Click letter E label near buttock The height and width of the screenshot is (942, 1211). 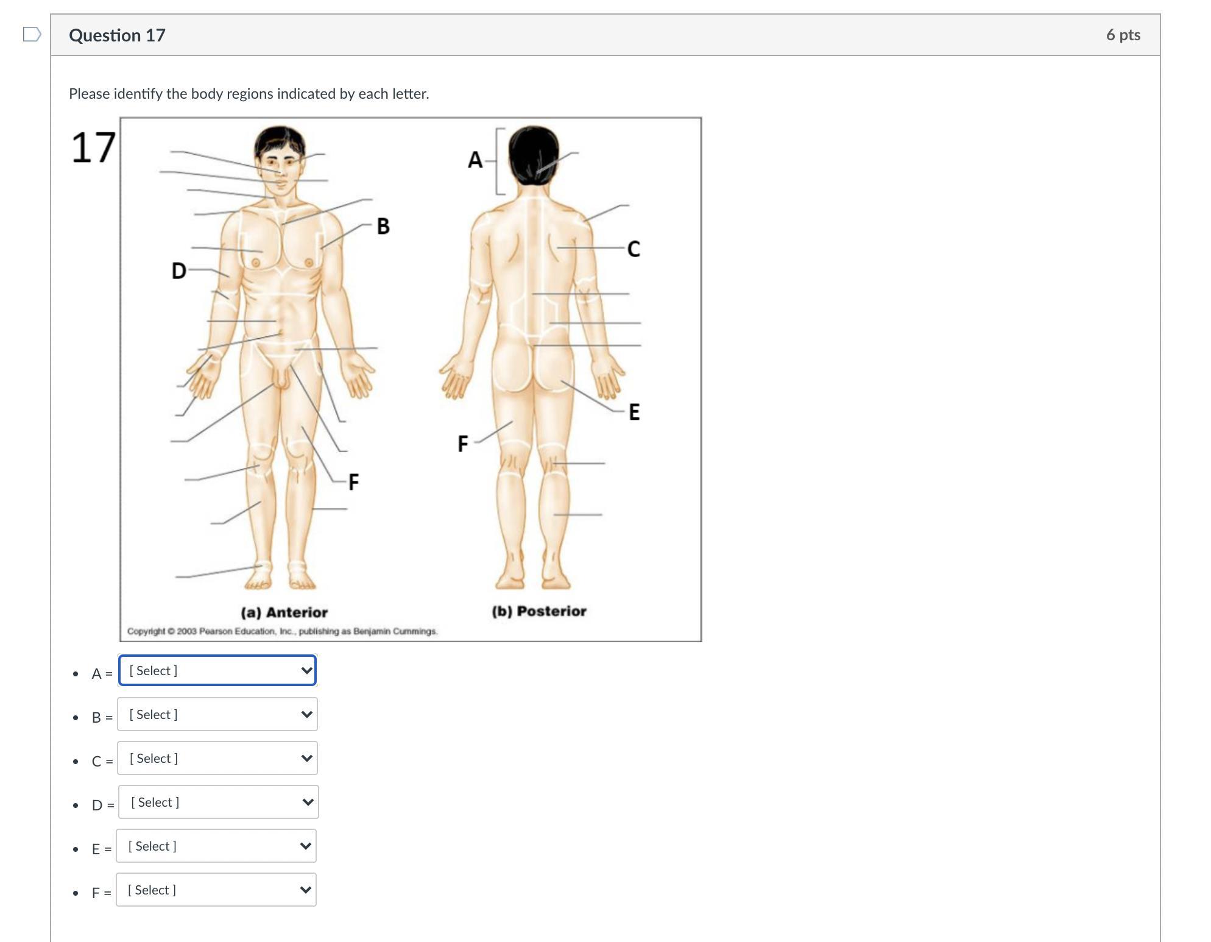point(634,412)
